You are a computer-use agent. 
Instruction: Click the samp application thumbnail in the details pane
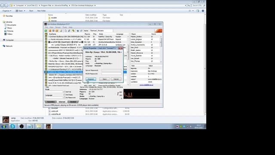[6, 120]
